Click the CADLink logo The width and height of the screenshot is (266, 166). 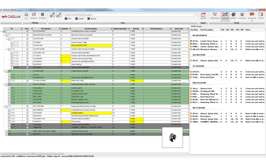click(x=11, y=17)
